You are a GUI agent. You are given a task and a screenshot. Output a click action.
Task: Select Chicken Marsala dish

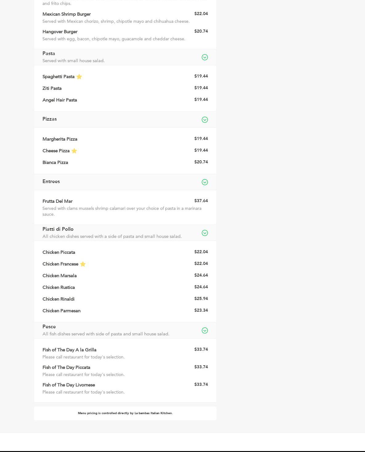59,276
